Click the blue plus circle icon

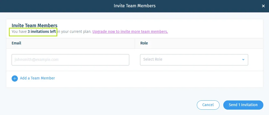coord(15,78)
